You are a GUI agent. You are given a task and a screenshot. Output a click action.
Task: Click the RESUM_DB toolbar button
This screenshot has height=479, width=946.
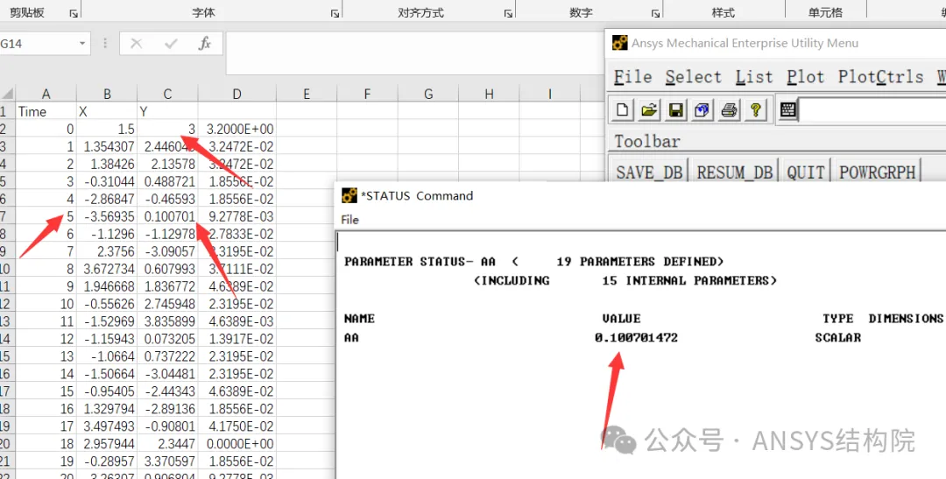coord(734,172)
